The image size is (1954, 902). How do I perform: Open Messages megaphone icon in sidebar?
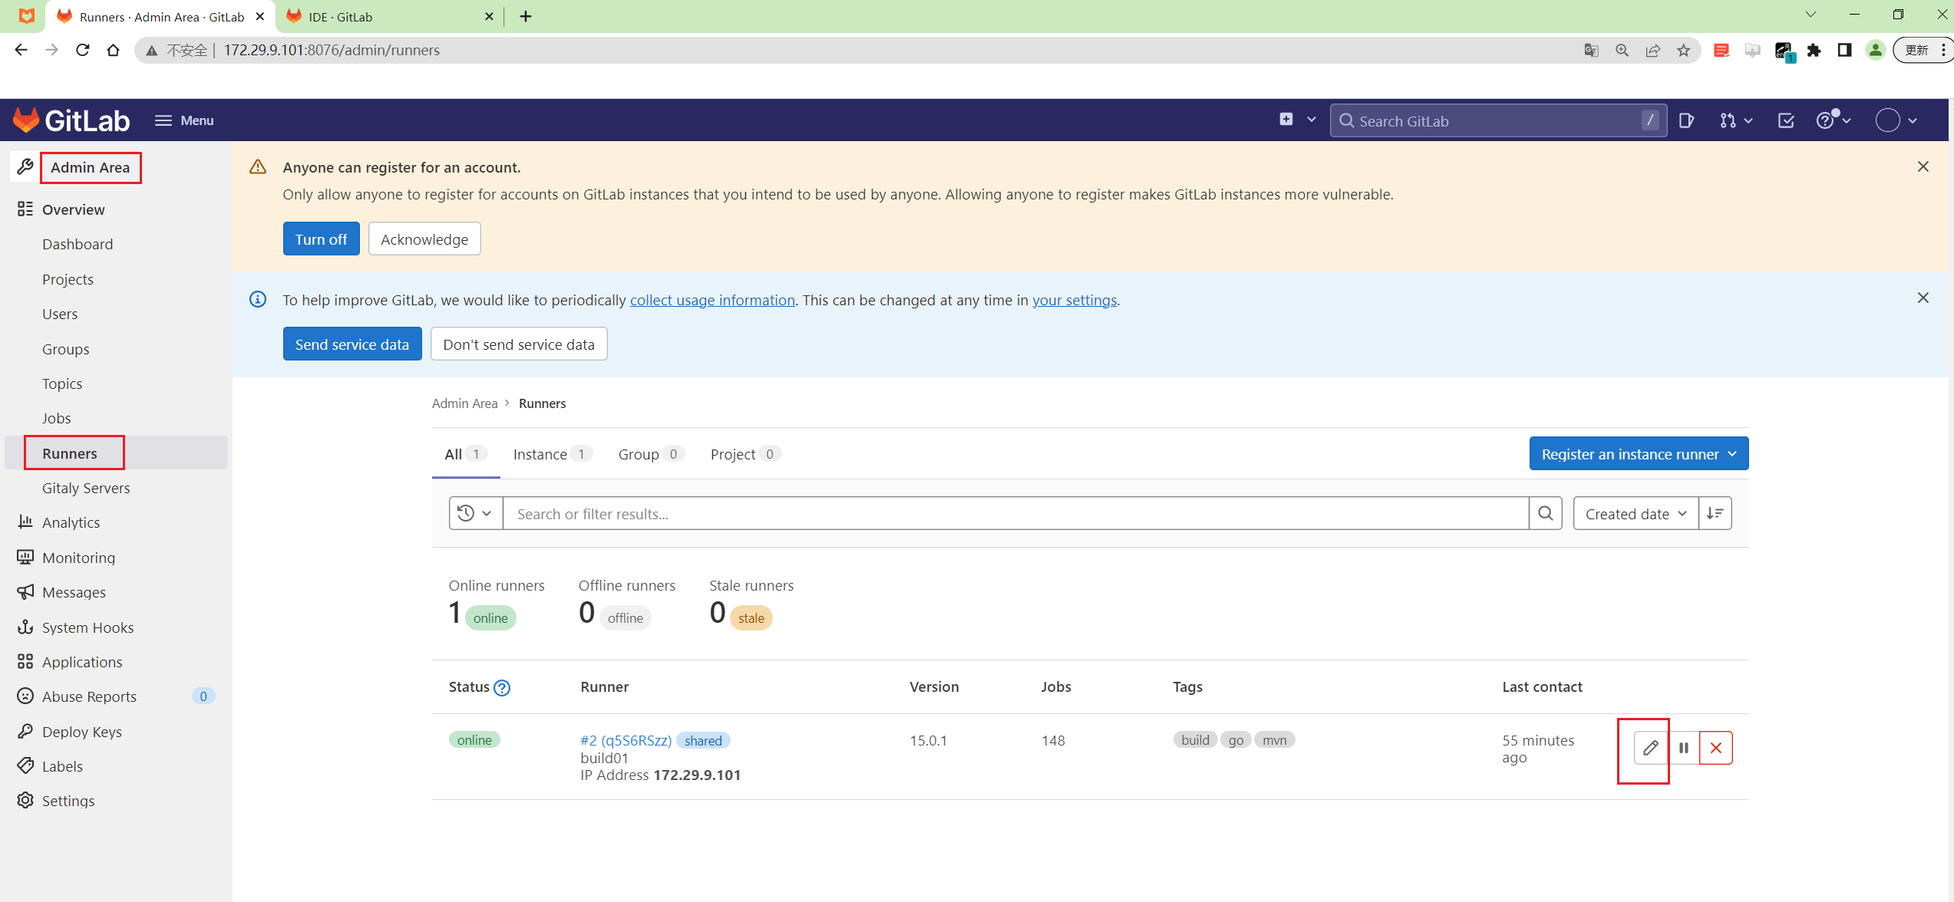tap(25, 591)
